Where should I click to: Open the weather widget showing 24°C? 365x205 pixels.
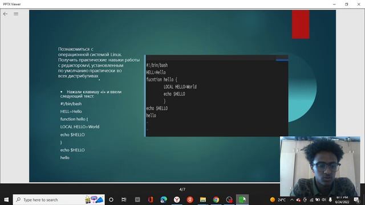point(278,200)
